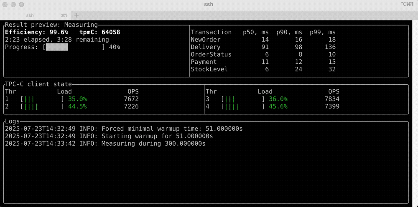
Task: Click the StockLevel transaction row
Action: [x=263, y=69]
